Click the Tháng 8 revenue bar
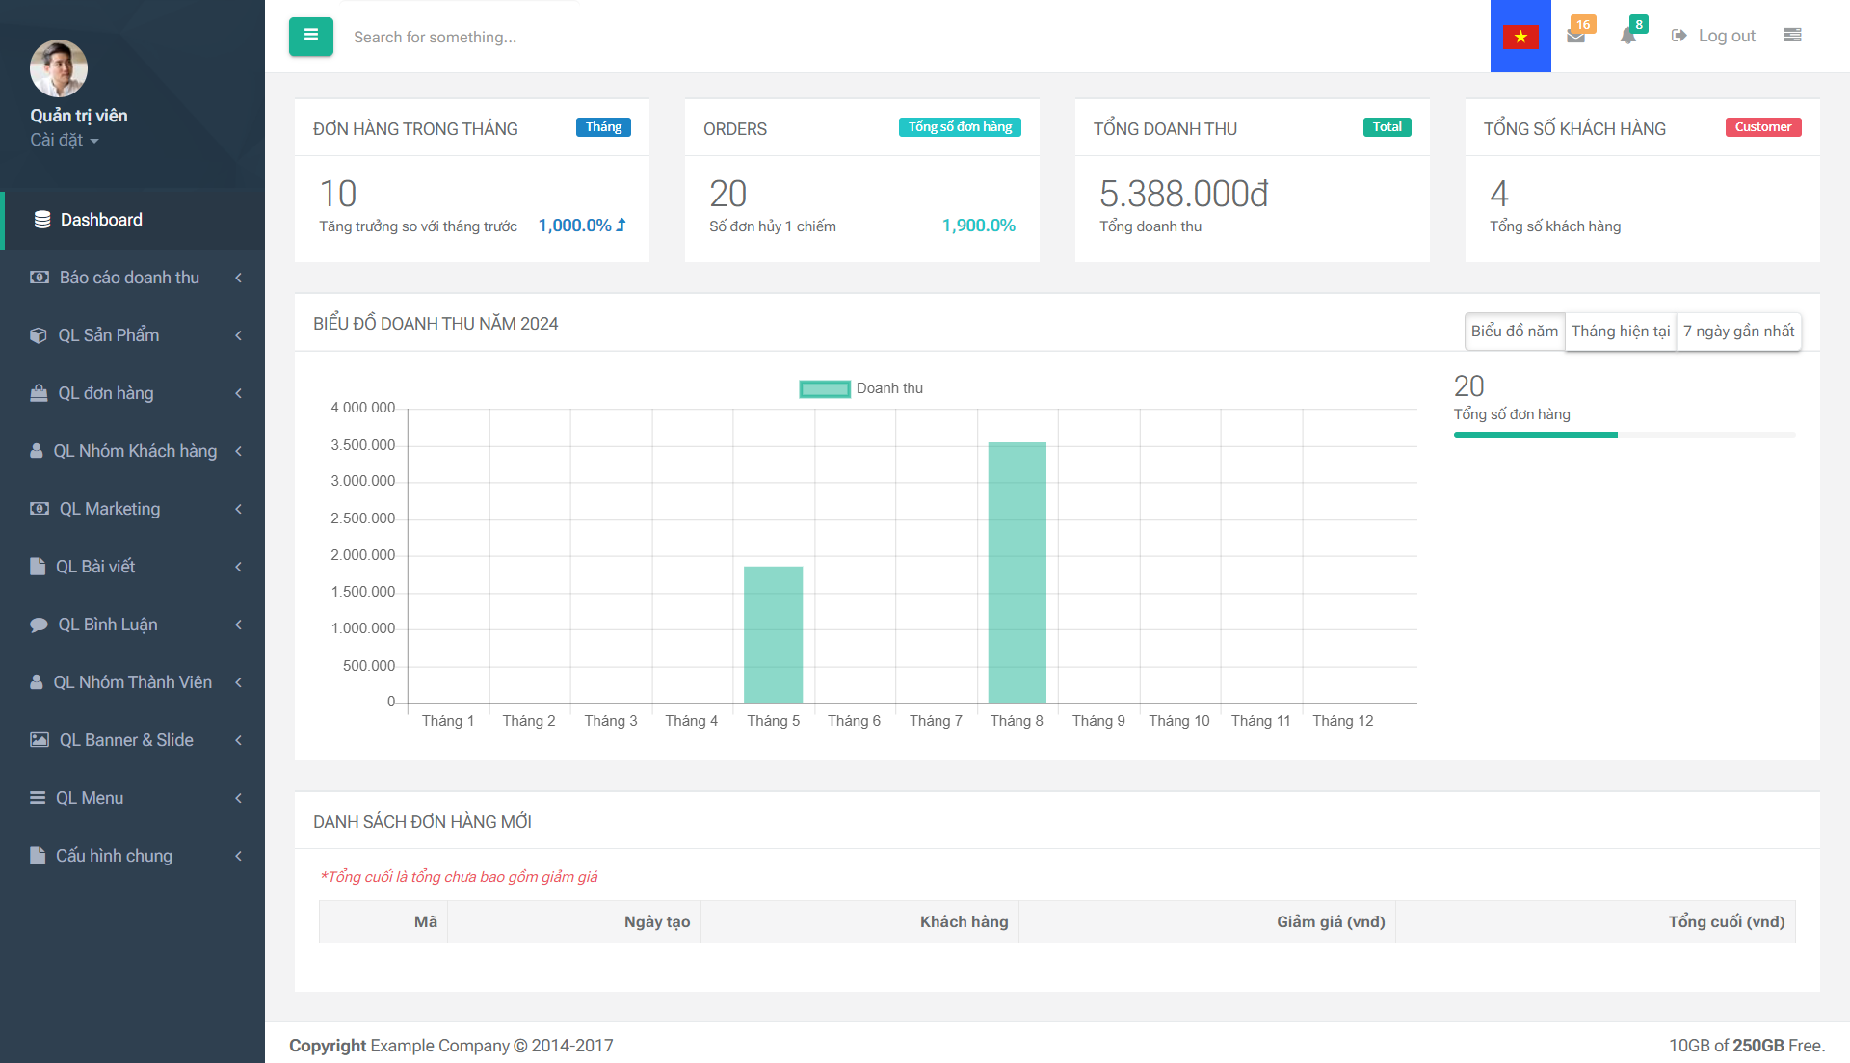 coord(1017,572)
